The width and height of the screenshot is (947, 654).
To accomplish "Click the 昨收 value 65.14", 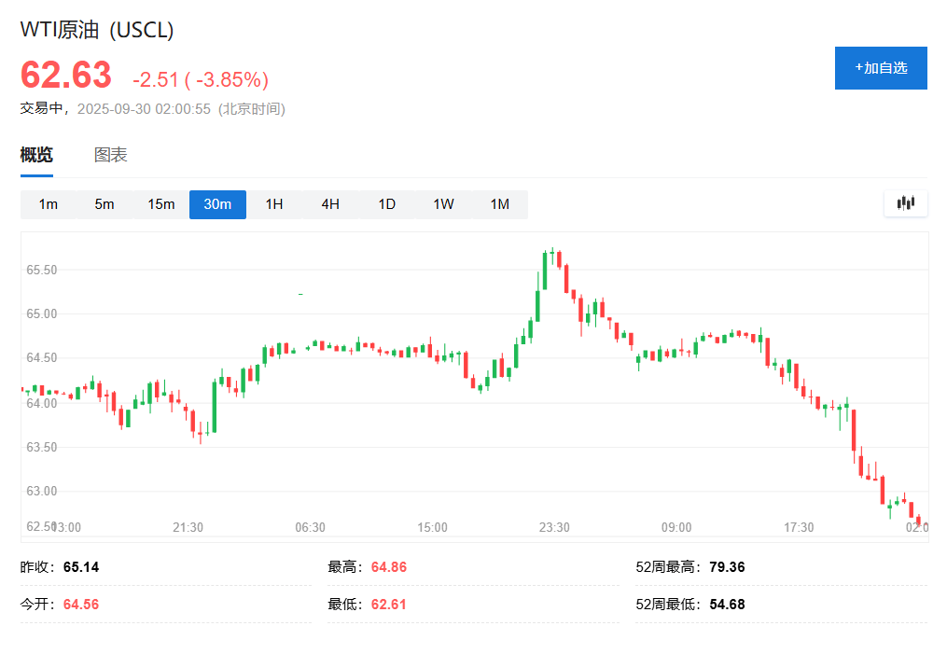I will [82, 566].
